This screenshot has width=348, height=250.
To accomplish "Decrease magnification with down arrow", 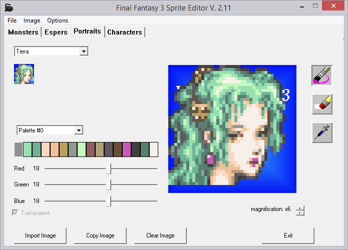I will pyautogui.click(x=300, y=213).
